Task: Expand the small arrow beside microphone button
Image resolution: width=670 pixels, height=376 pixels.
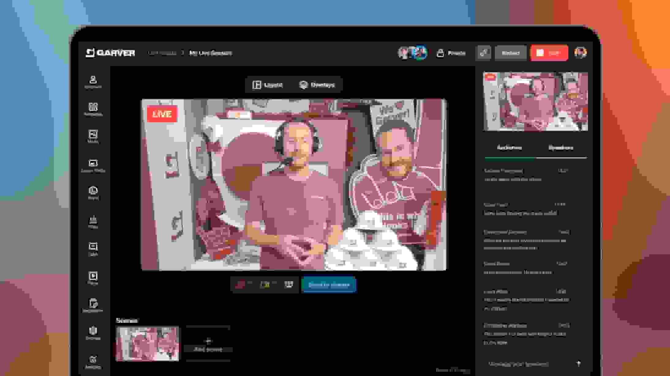Action: pos(250,283)
